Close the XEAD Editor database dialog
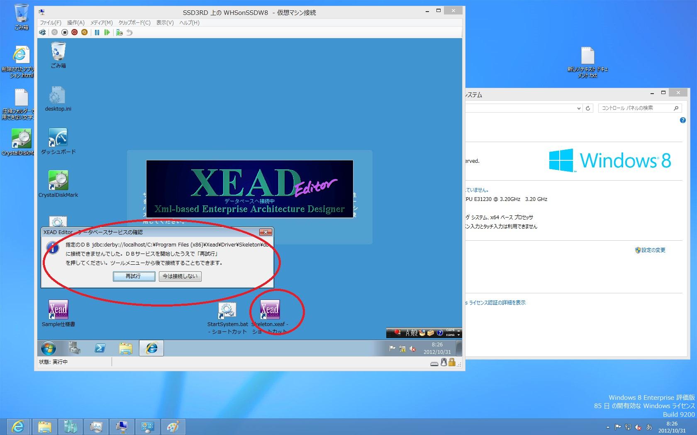The width and height of the screenshot is (697, 435). [266, 232]
